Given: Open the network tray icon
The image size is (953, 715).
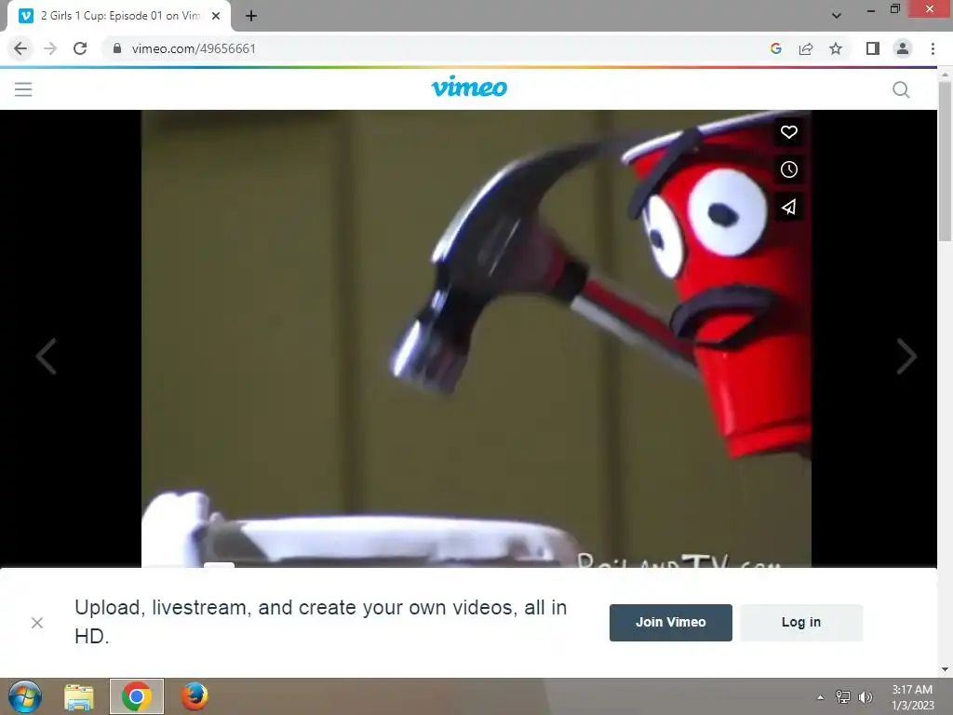Looking at the screenshot, I should click(x=843, y=697).
